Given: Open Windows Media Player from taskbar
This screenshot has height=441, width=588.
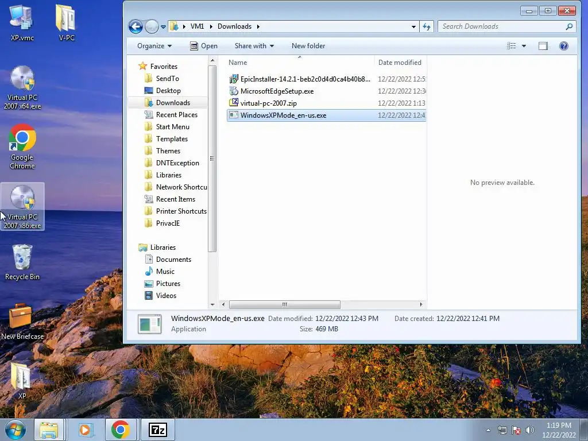Looking at the screenshot, I should [85, 430].
